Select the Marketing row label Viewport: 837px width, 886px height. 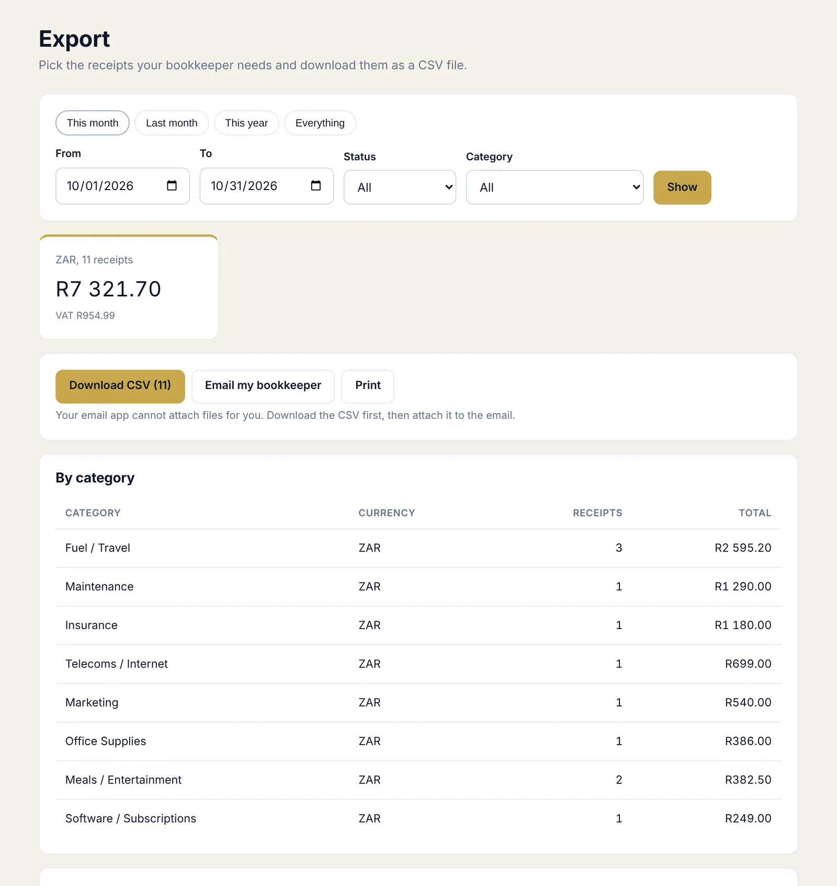(92, 703)
